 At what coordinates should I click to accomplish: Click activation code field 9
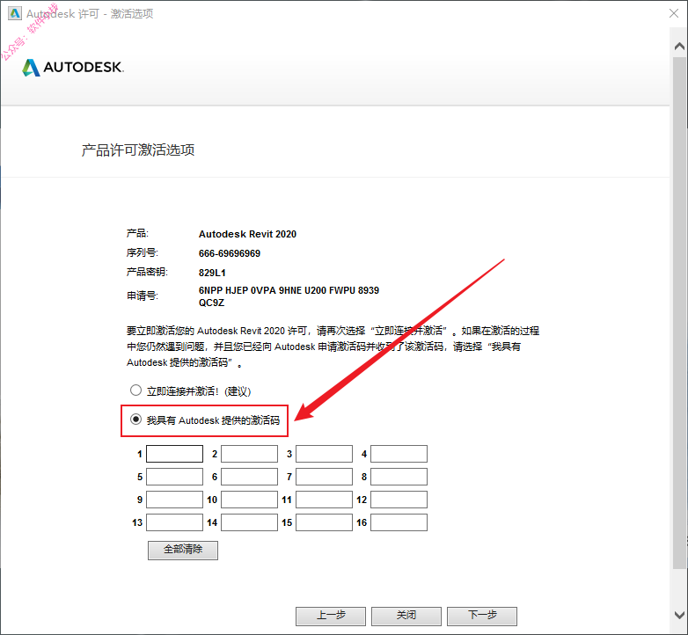(x=174, y=500)
